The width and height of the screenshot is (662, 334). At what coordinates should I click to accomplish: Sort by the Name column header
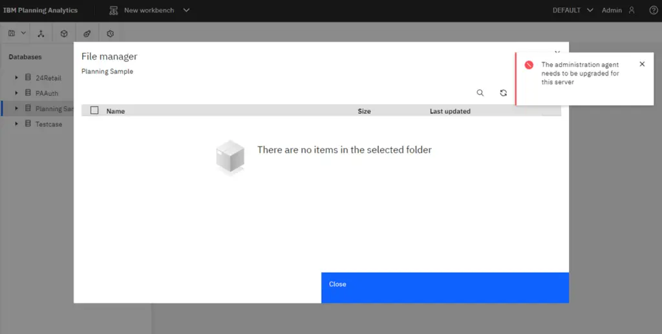coord(116,111)
